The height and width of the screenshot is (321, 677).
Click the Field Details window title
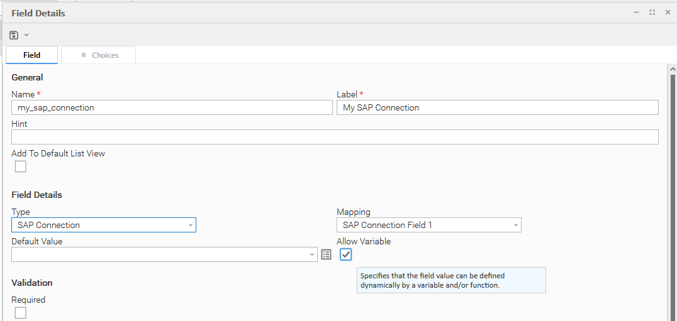coord(38,13)
